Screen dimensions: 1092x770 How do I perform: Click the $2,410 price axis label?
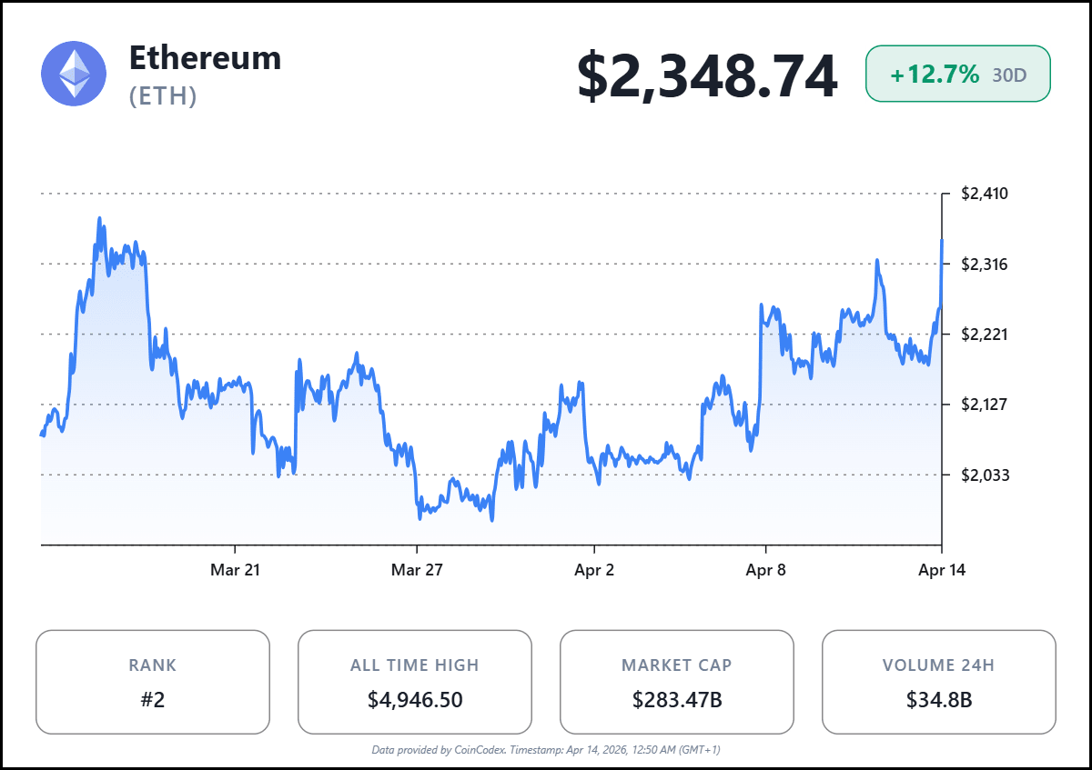(985, 194)
